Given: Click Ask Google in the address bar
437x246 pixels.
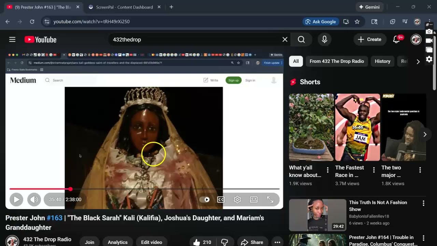Looking at the screenshot, I should tap(321, 22).
